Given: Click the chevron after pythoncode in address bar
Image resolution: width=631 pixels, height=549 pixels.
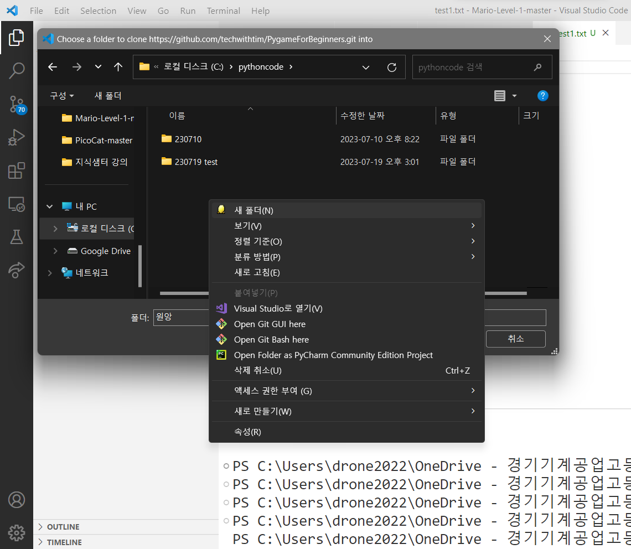Looking at the screenshot, I should [291, 67].
